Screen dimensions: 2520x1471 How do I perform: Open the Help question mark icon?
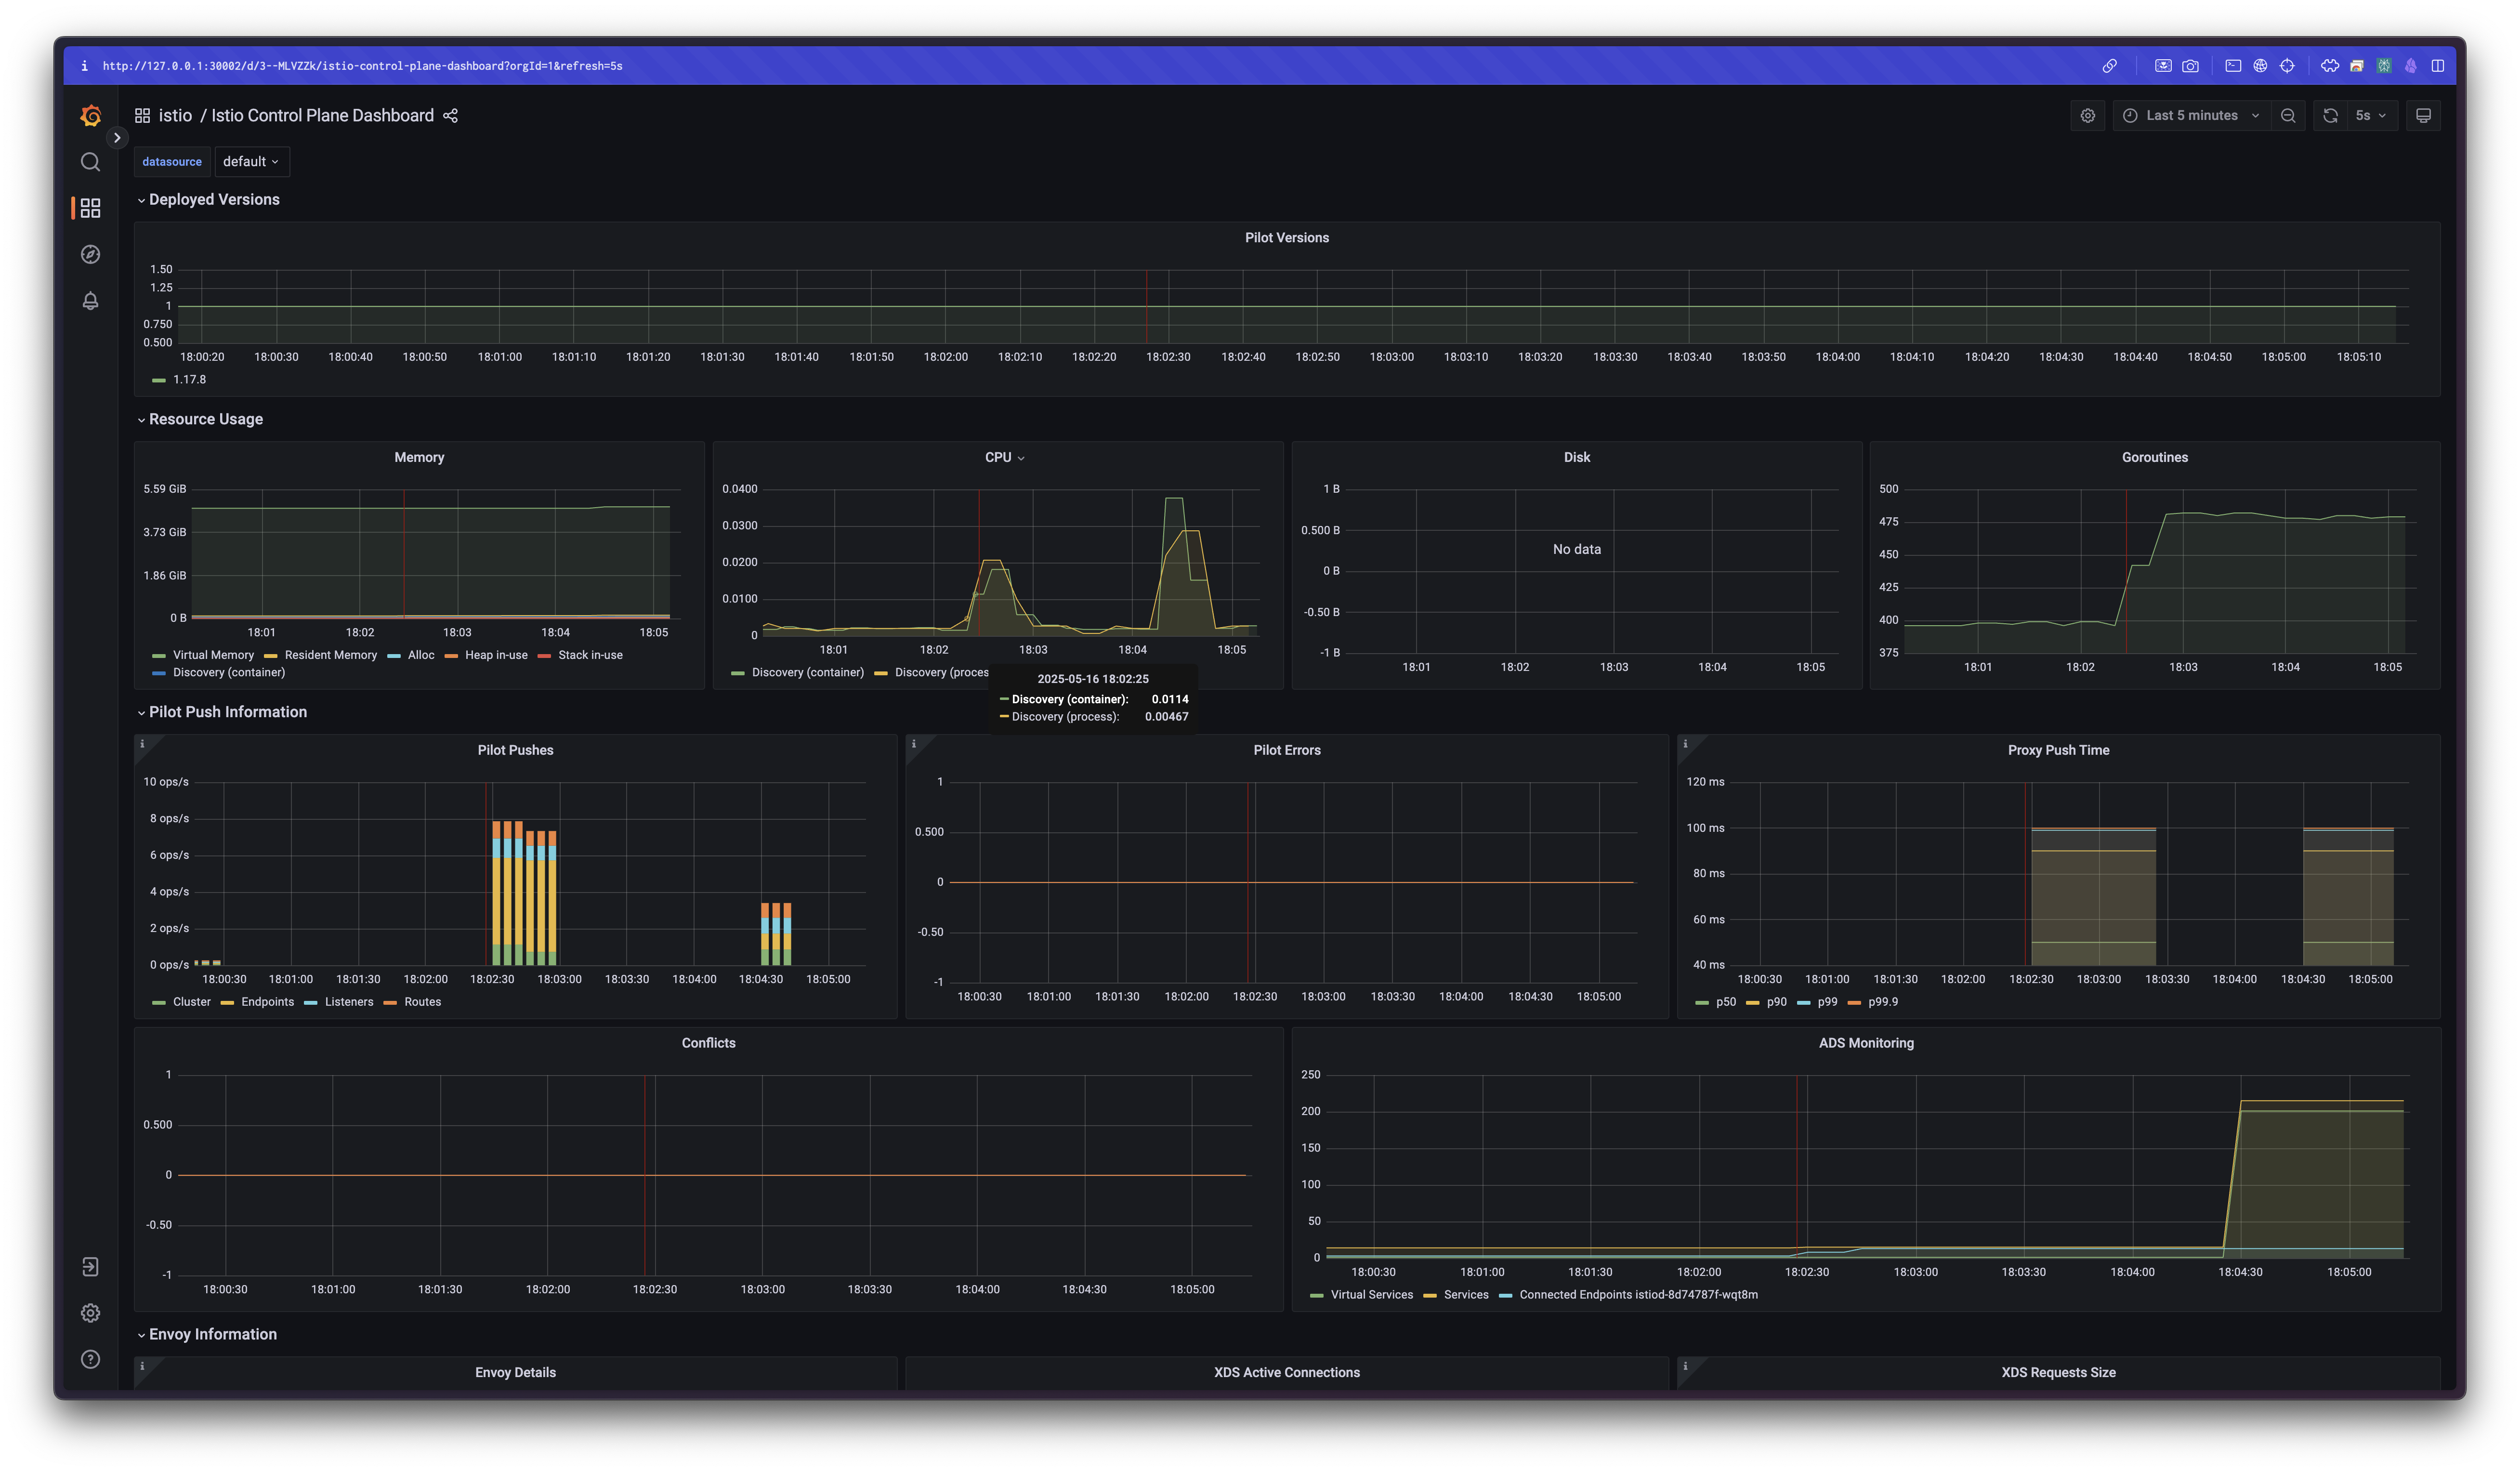(90, 1359)
